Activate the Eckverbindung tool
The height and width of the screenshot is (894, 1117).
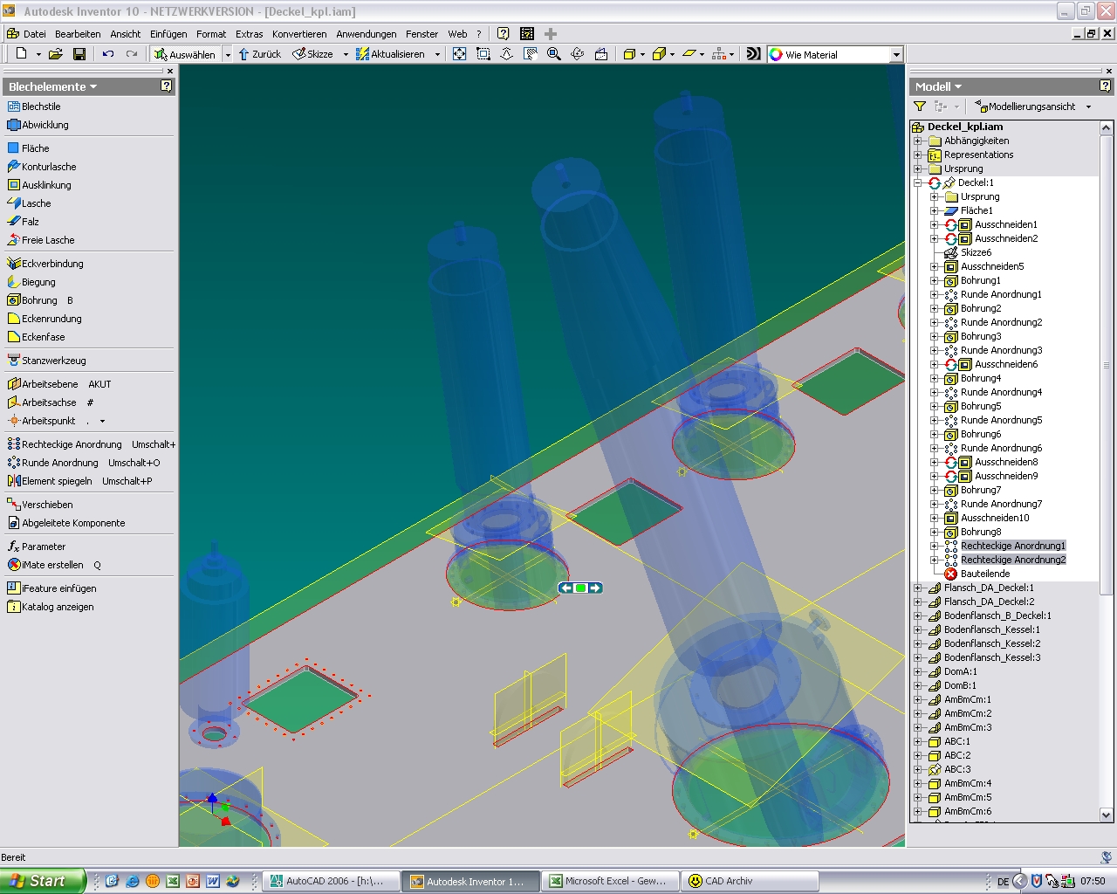pos(52,264)
